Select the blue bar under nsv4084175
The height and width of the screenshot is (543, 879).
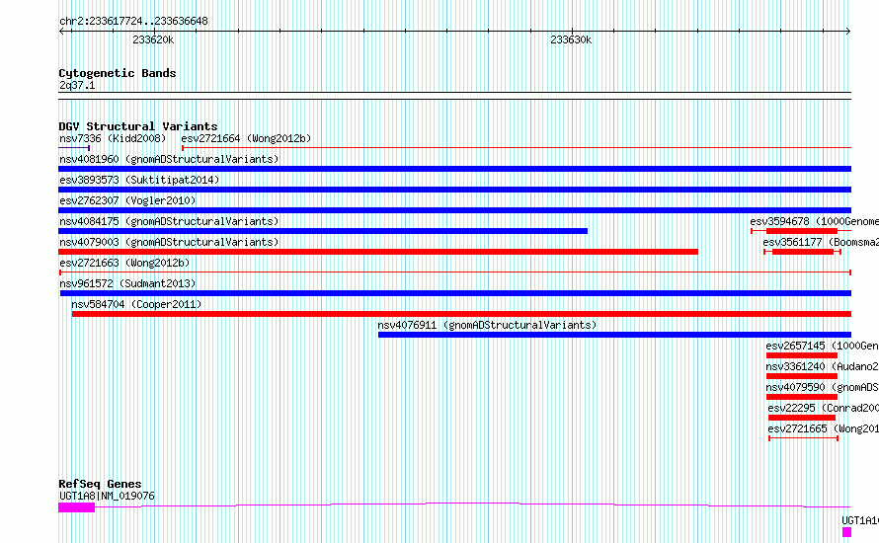(323, 231)
